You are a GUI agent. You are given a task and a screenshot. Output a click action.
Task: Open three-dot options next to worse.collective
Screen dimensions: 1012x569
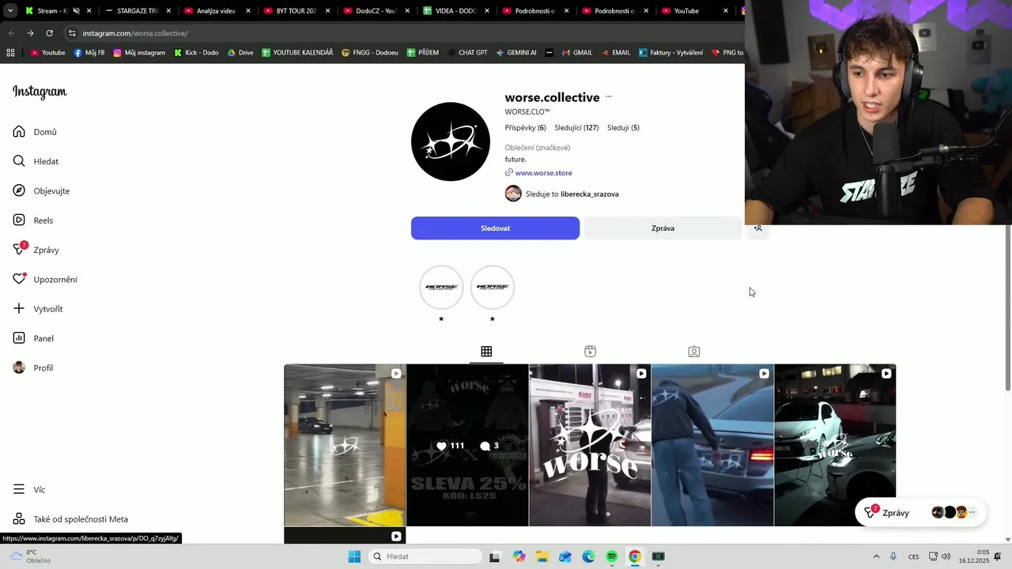coord(609,97)
